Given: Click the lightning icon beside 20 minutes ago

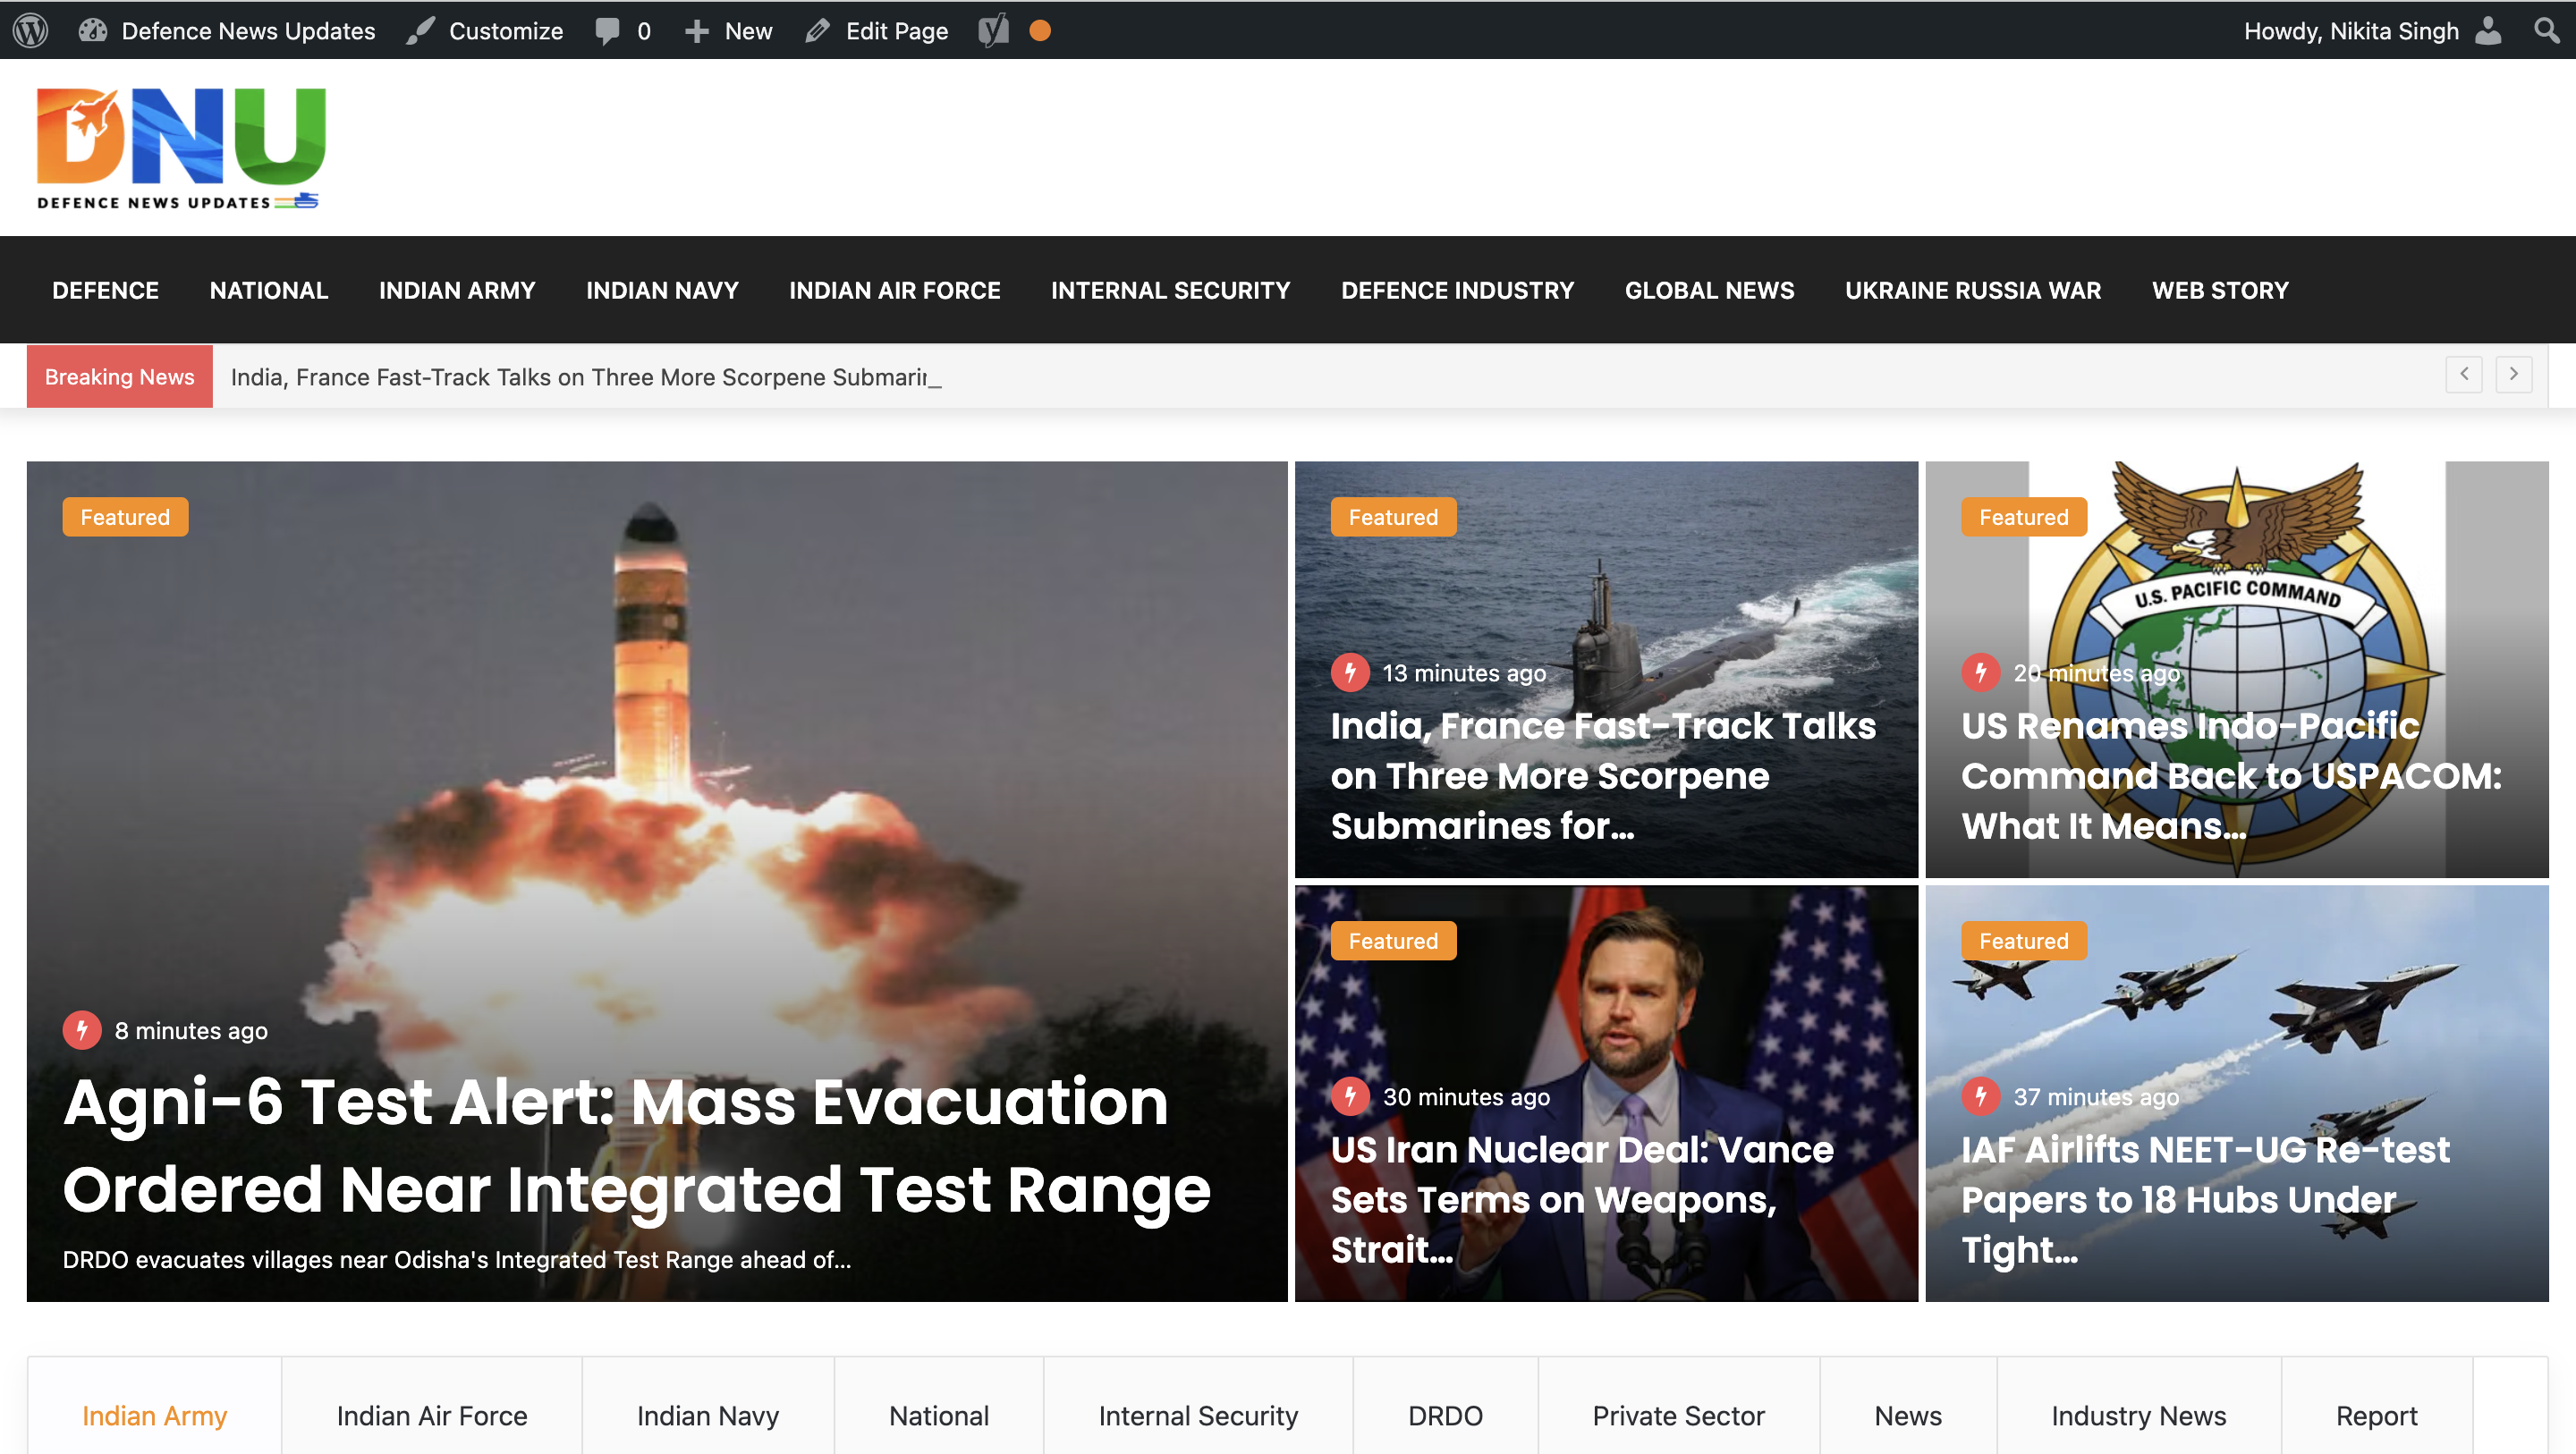Looking at the screenshot, I should [1981, 672].
